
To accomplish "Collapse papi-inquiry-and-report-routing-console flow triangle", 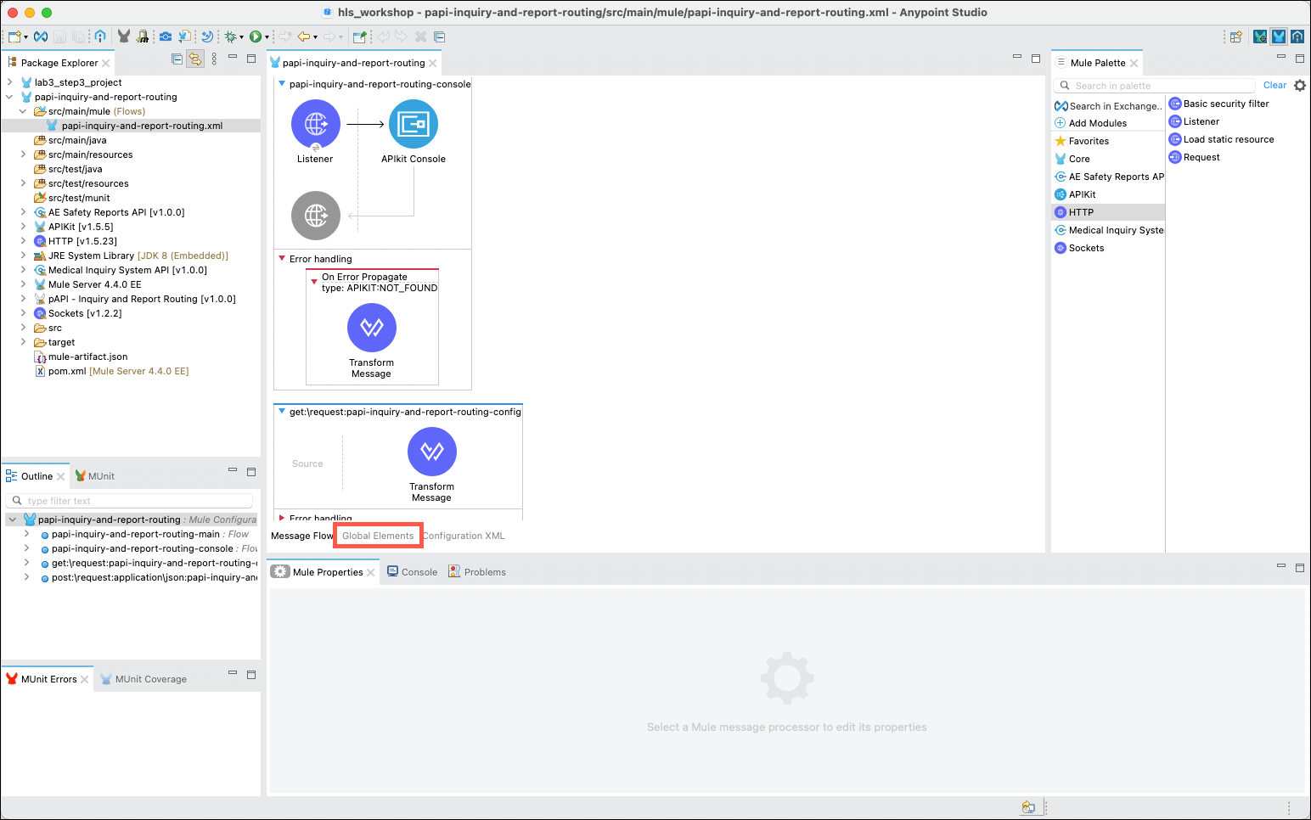I will coord(282,84).
